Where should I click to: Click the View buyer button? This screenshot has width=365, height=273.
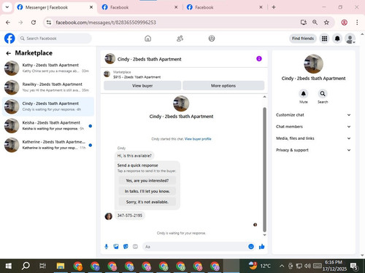pyautogui.click(x=142, y=86)
